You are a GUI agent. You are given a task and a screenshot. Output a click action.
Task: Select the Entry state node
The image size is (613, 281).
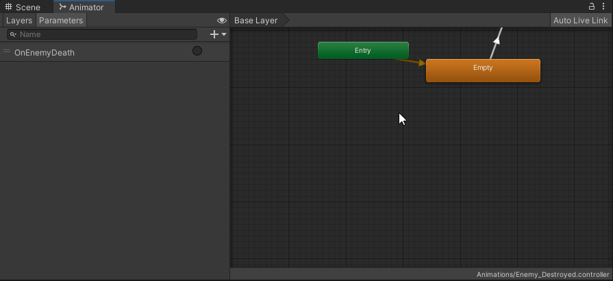pos(363,51)
